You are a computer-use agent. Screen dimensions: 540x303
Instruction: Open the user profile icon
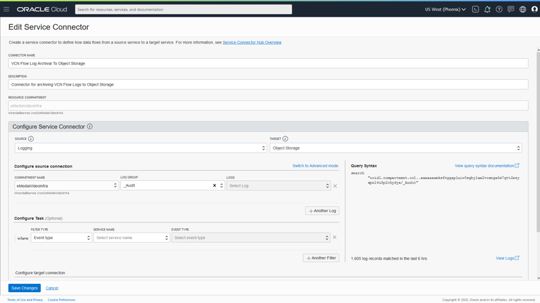(534, 10)
